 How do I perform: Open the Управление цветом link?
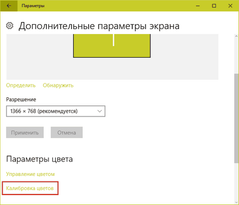[30, 174]
